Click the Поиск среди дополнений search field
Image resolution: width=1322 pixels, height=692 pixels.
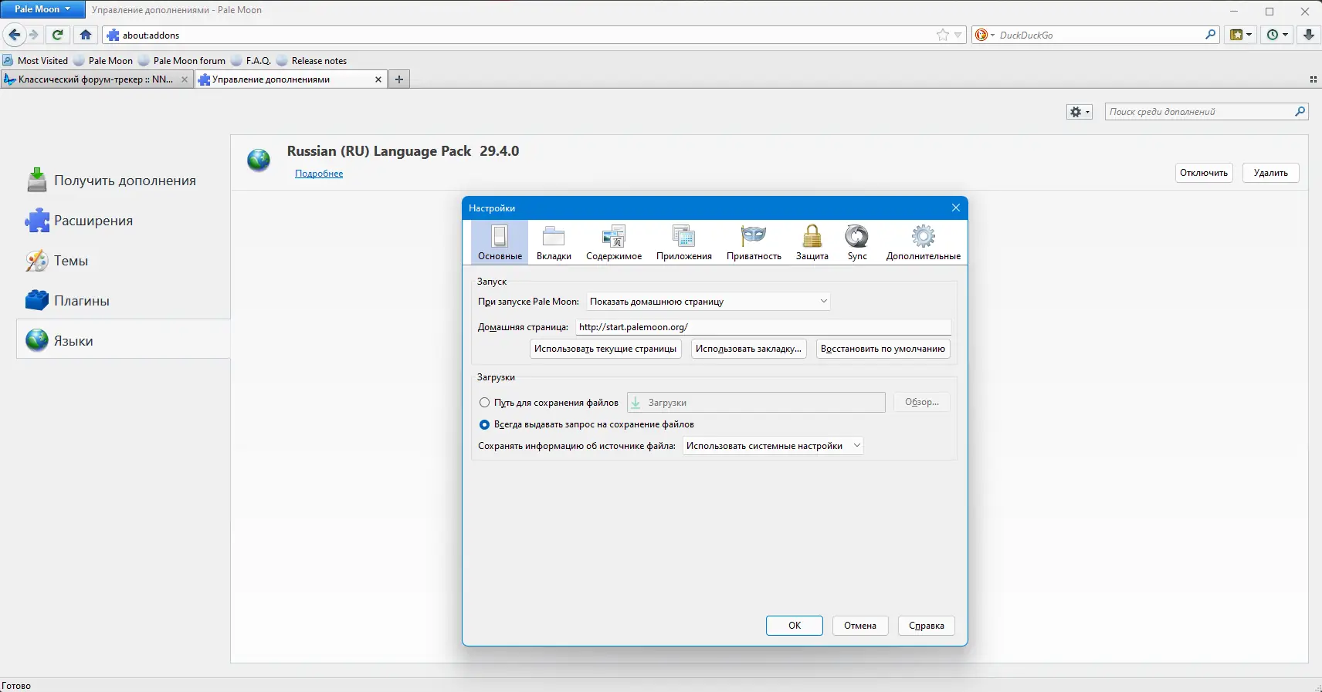(x=1206, y=112)
